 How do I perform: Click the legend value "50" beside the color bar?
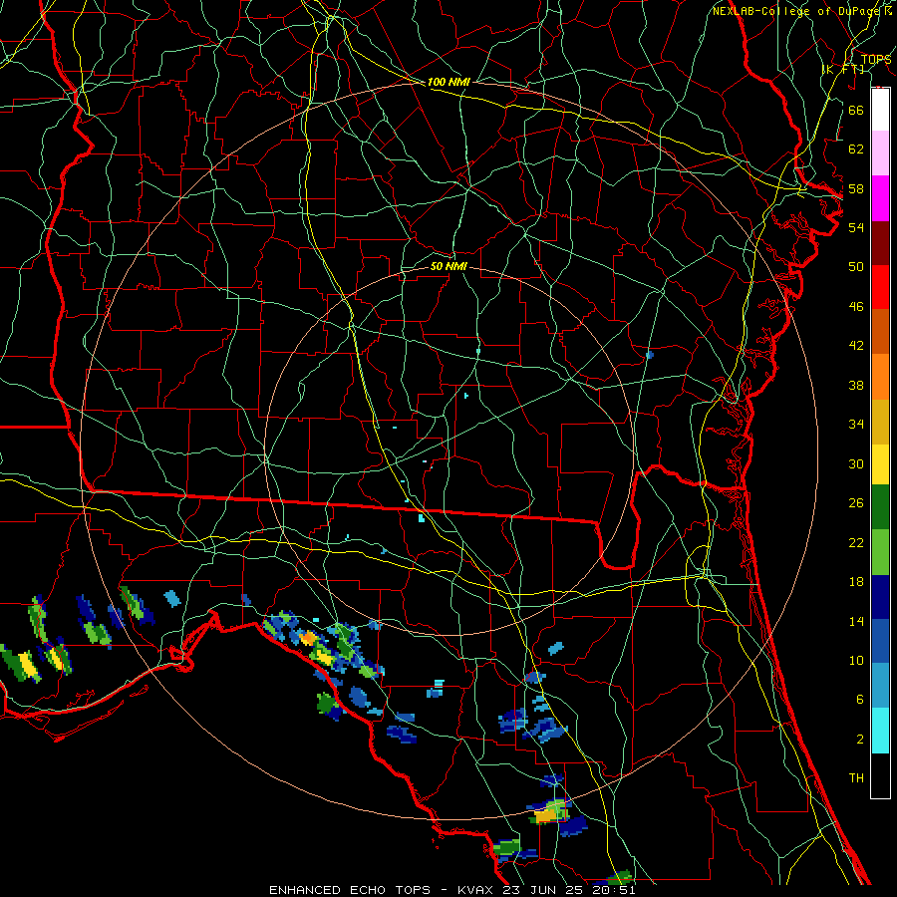click(856, 267)
